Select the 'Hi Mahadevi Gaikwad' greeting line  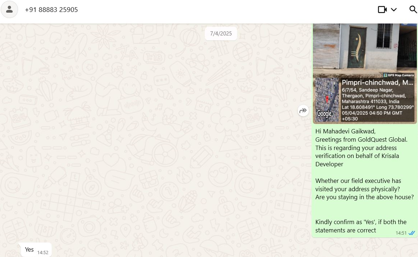click(345, 131)
